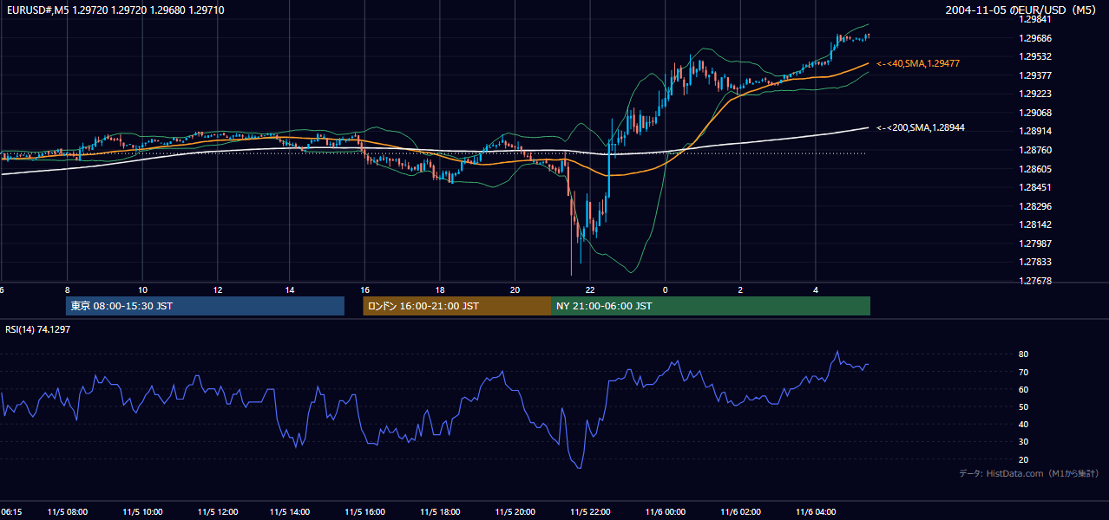1109x520 pixels.
Task: Click RSI axis level 20 at the right
Action: tap(1024, 459)
